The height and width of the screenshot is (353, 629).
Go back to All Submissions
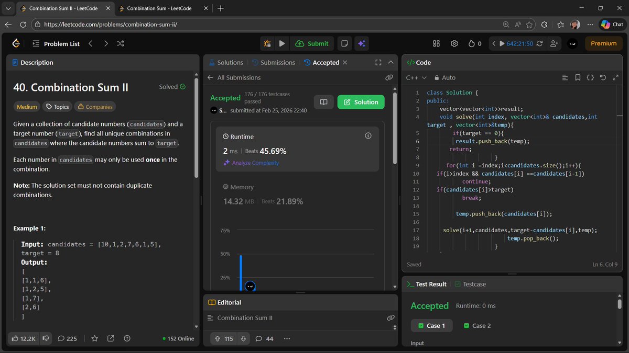coord(234,77)
